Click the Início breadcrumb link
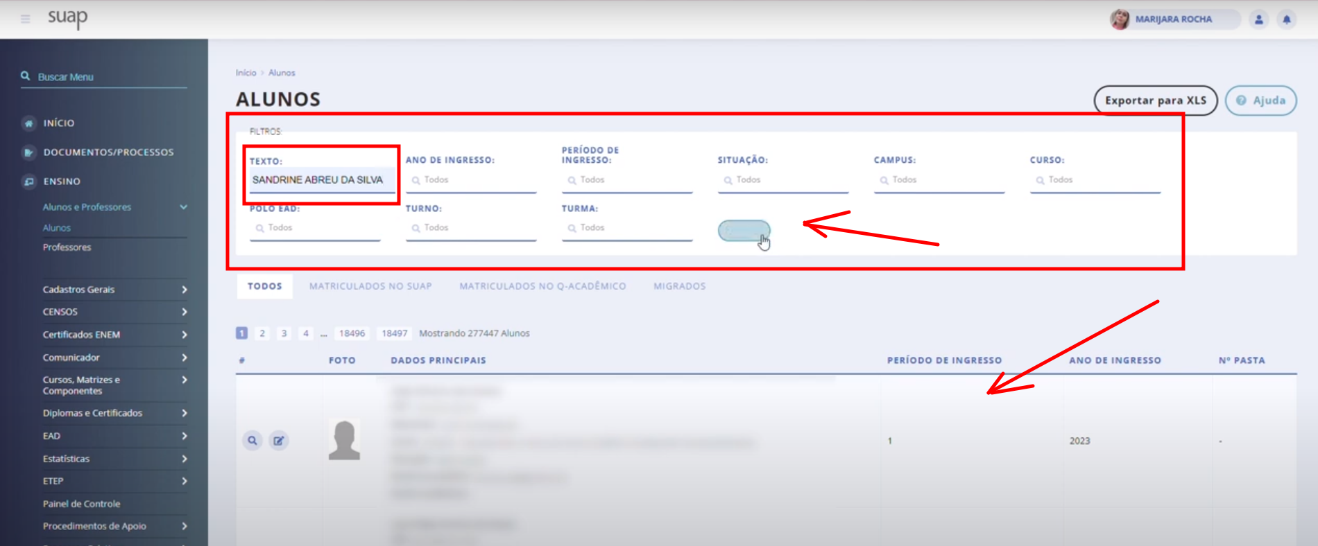1318x546 pixels. (x=246, y=73)
